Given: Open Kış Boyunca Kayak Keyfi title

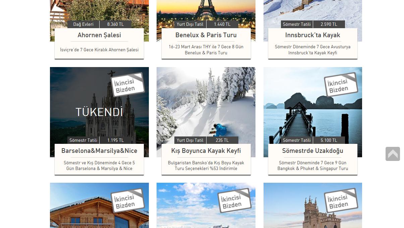Looking at the screenshot, I should click(x=206, y=151).
